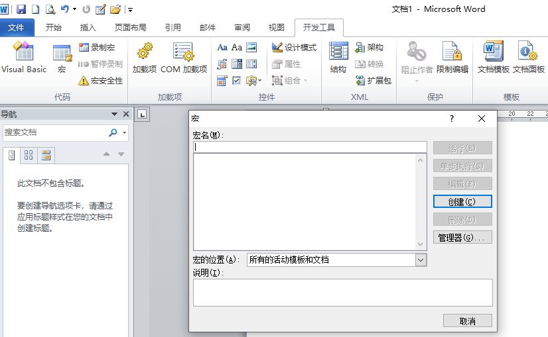Close the navigation (导航) pane
Screen dimensions: 548x337
126,114
